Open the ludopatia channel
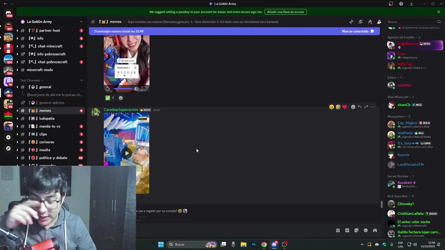Image resolution: width=445 pixels, height=250 pixels. [51, 118]
